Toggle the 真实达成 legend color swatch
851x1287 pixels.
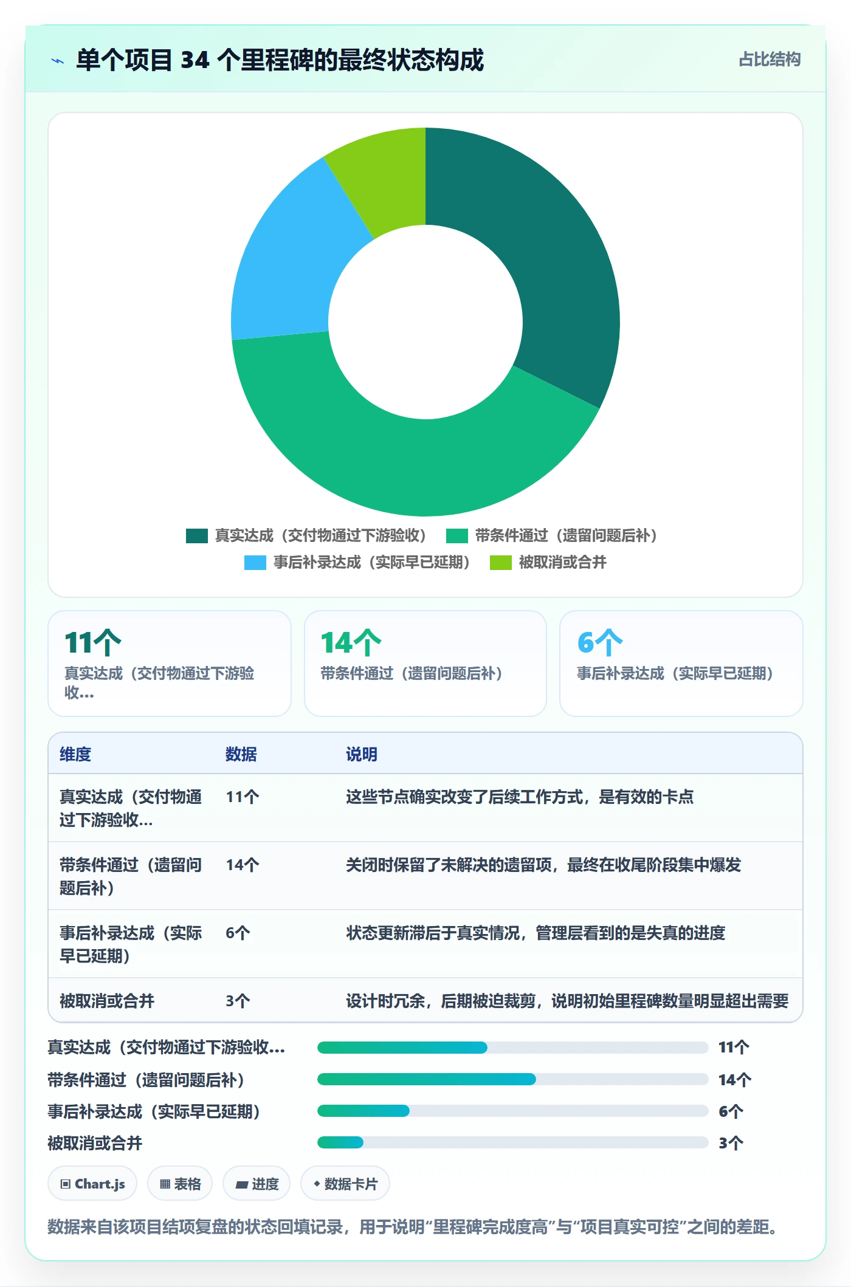click(197, 536)
